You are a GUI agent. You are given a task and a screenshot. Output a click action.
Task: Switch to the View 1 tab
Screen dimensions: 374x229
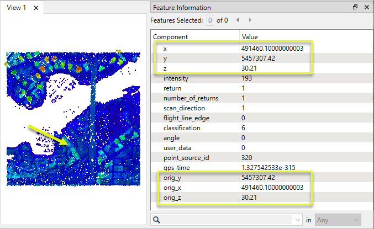click(17, 8)
